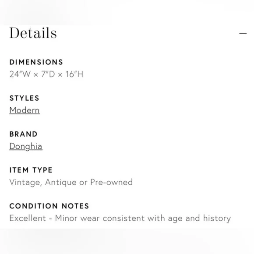Open the Donghia brand link
This screenshot has height=254, width=254.
(26, 146)
